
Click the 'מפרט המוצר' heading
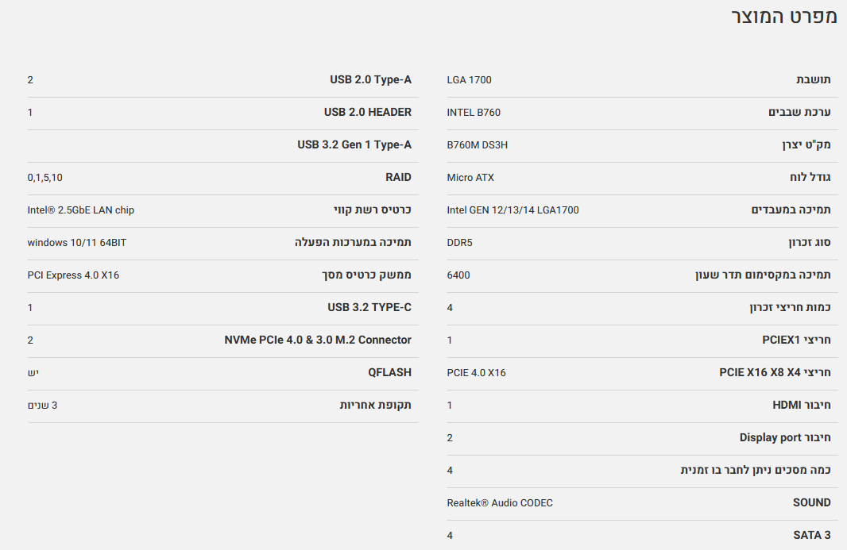click(784, 17)
